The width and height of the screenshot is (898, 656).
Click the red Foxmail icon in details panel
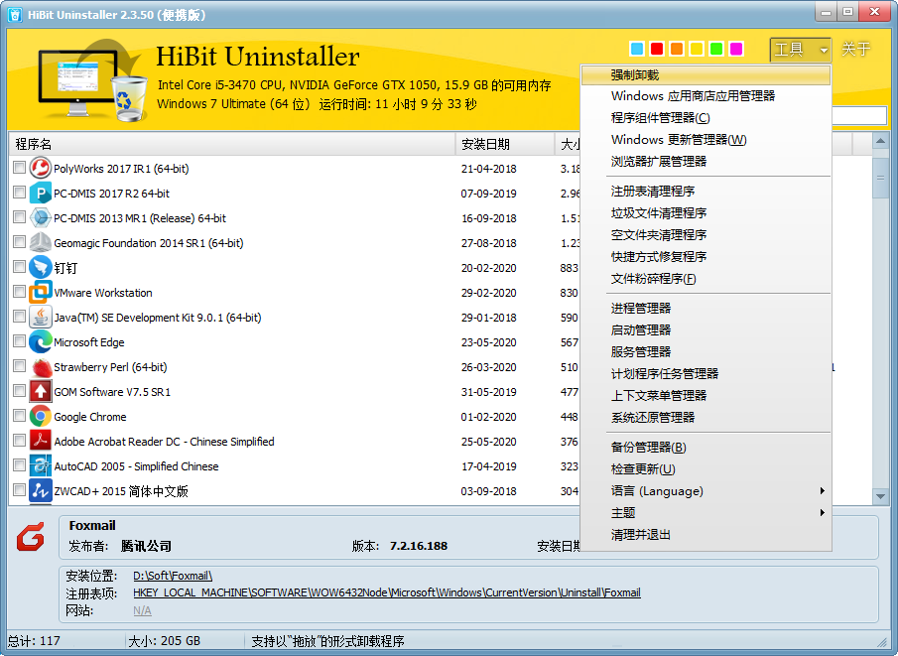pyautogui.click(x=30, y=538)
